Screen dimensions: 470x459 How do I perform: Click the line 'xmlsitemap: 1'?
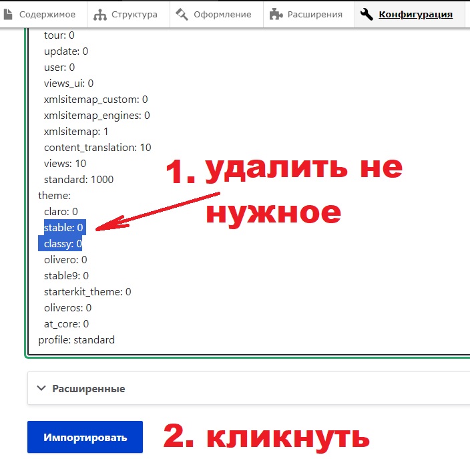point(76,132)
